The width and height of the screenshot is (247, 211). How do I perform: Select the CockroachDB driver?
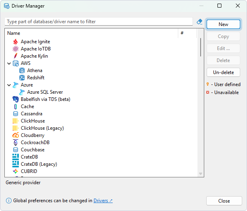click(35, 143)
